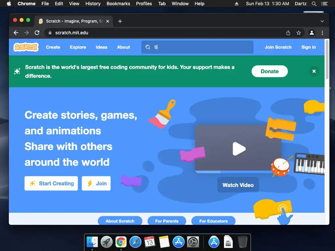Click the page vertical scrollbar
Image resolution: width=335 pixels, height=251 pixels.
[327, 59]
